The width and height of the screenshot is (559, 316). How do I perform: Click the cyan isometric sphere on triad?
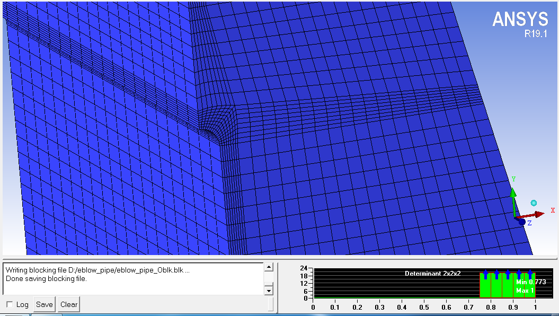(534, 203)
